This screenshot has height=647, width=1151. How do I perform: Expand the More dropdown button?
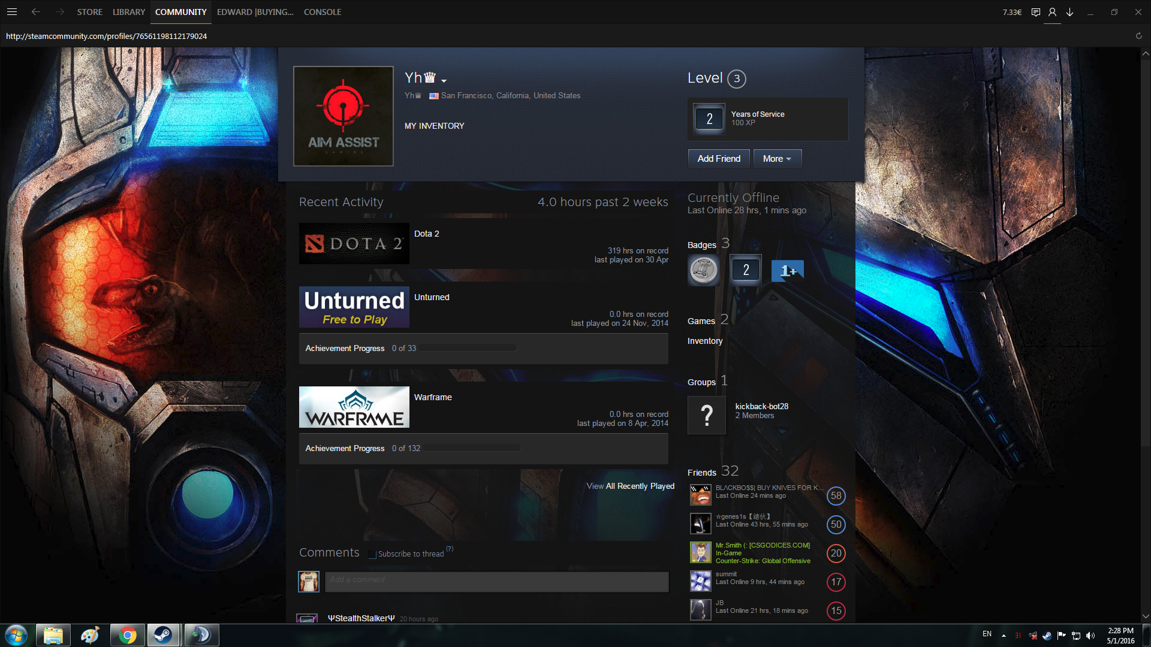(x=777, y=159)
